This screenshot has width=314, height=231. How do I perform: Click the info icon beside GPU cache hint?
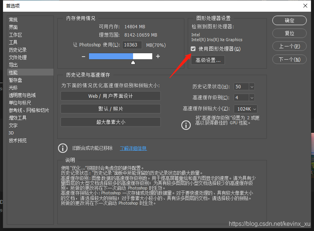pos(186,125)
